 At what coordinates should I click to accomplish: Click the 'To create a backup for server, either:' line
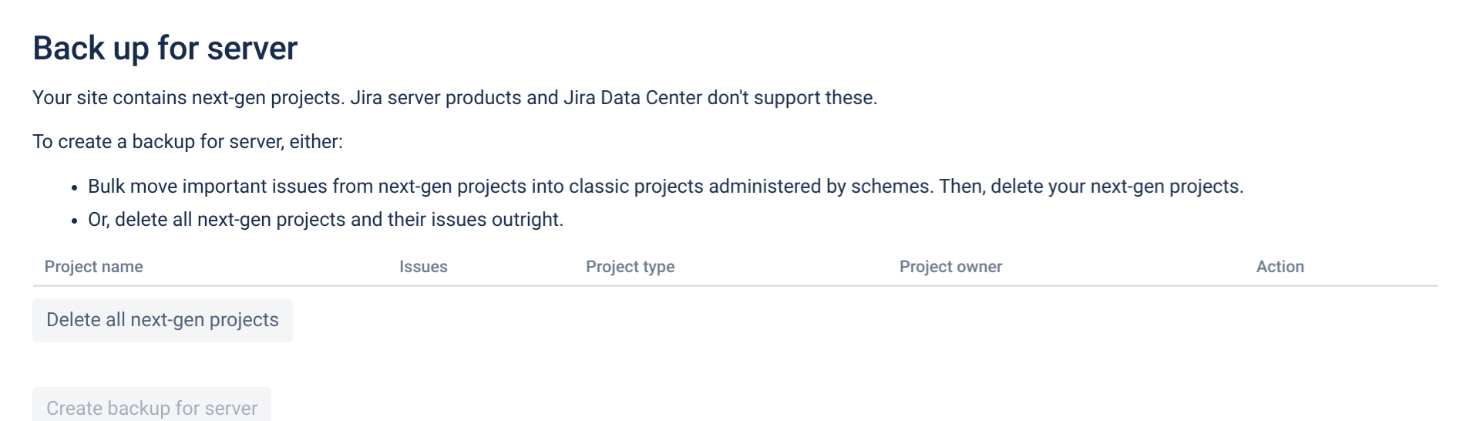[x=187, y=142]
